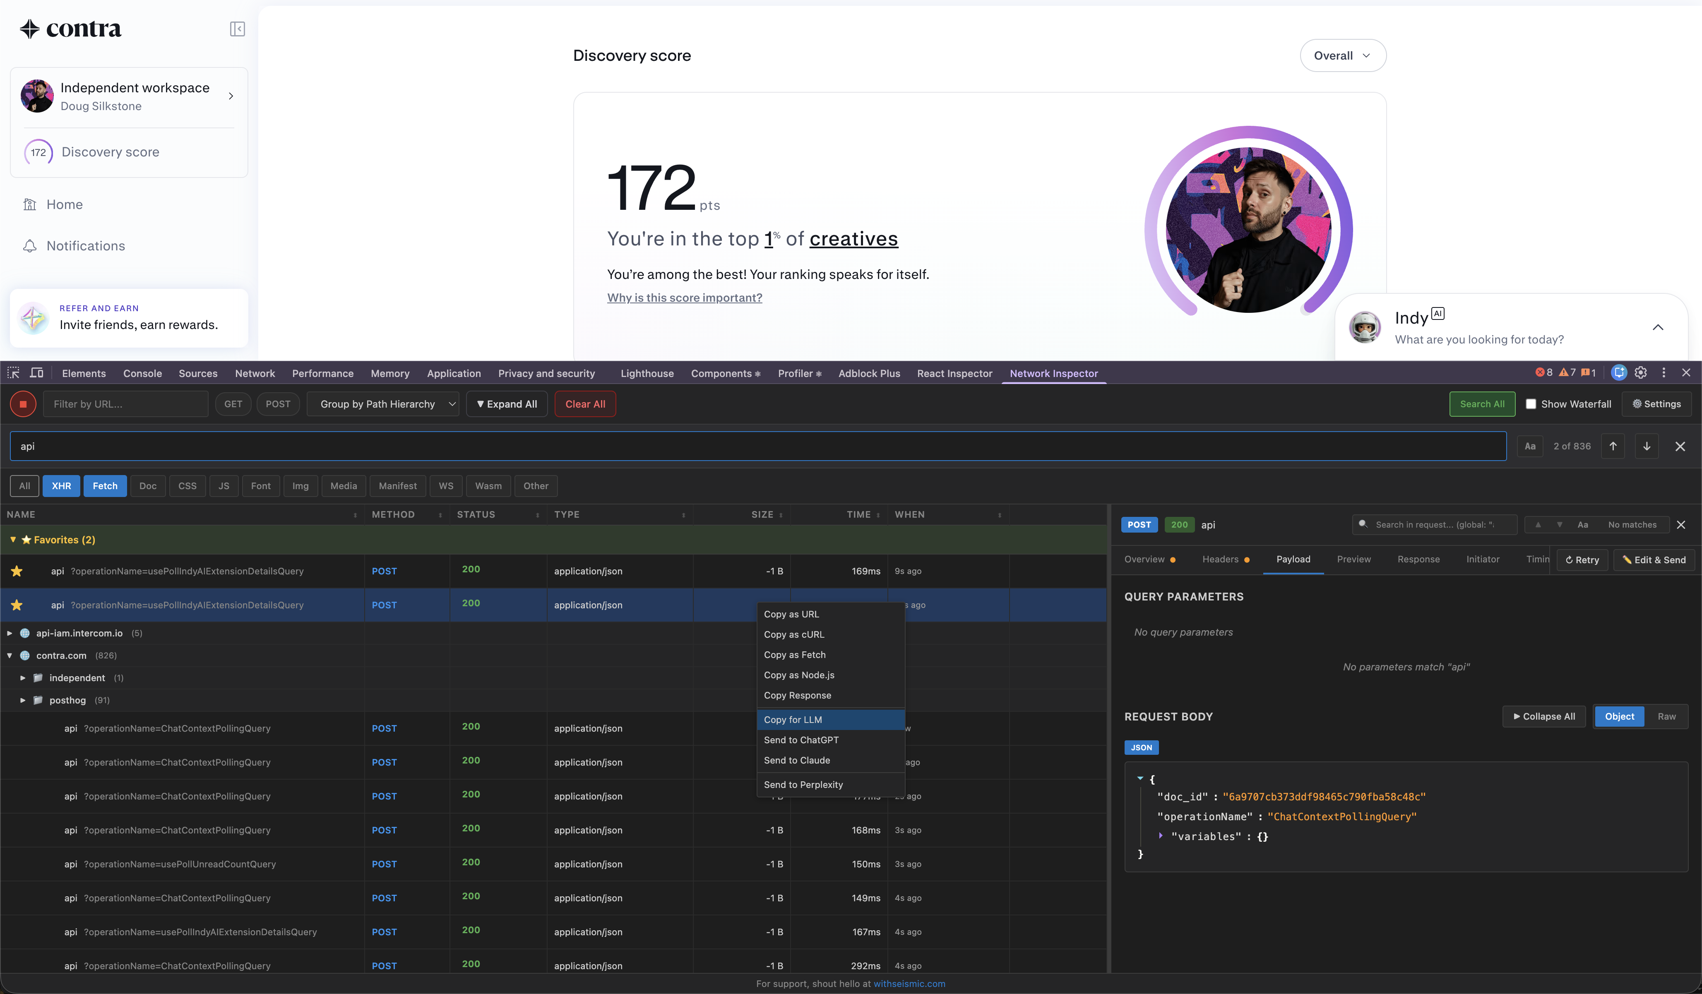
Task: Enable the Show Waterfall checkbox
Action: click(x=1532, y=404)
